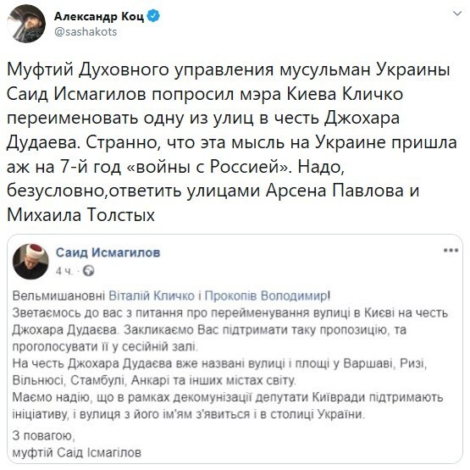Click embedded post paragraph about Варшаві, Ризі

[x=219, y=372]
